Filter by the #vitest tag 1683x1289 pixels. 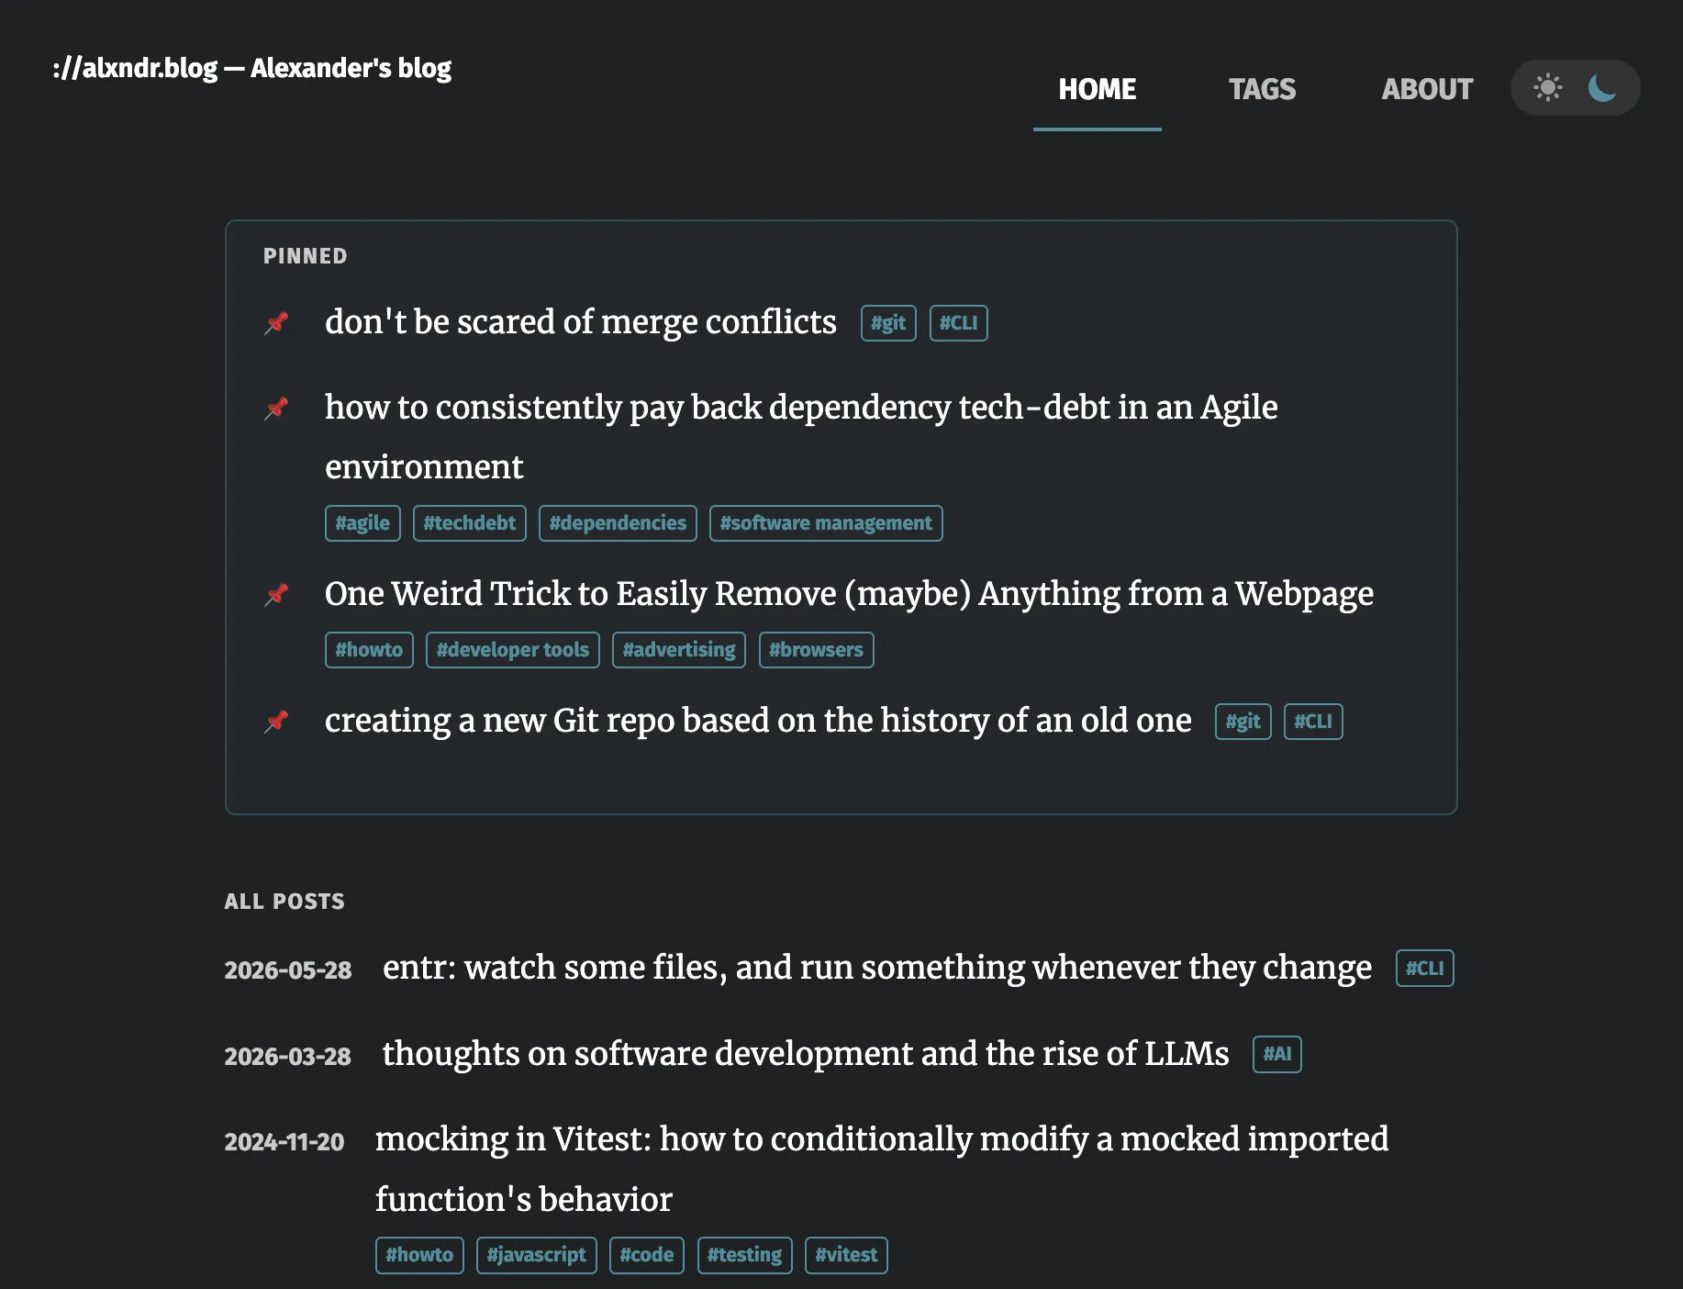click(846, 1255)
